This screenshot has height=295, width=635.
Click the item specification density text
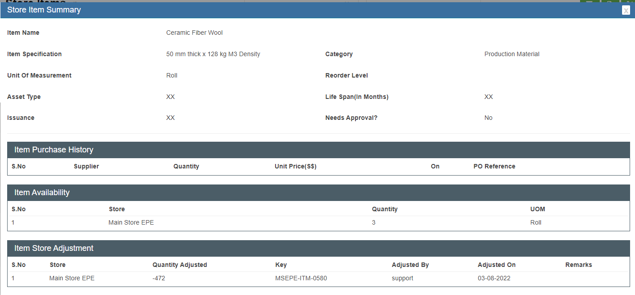point(213,54)
